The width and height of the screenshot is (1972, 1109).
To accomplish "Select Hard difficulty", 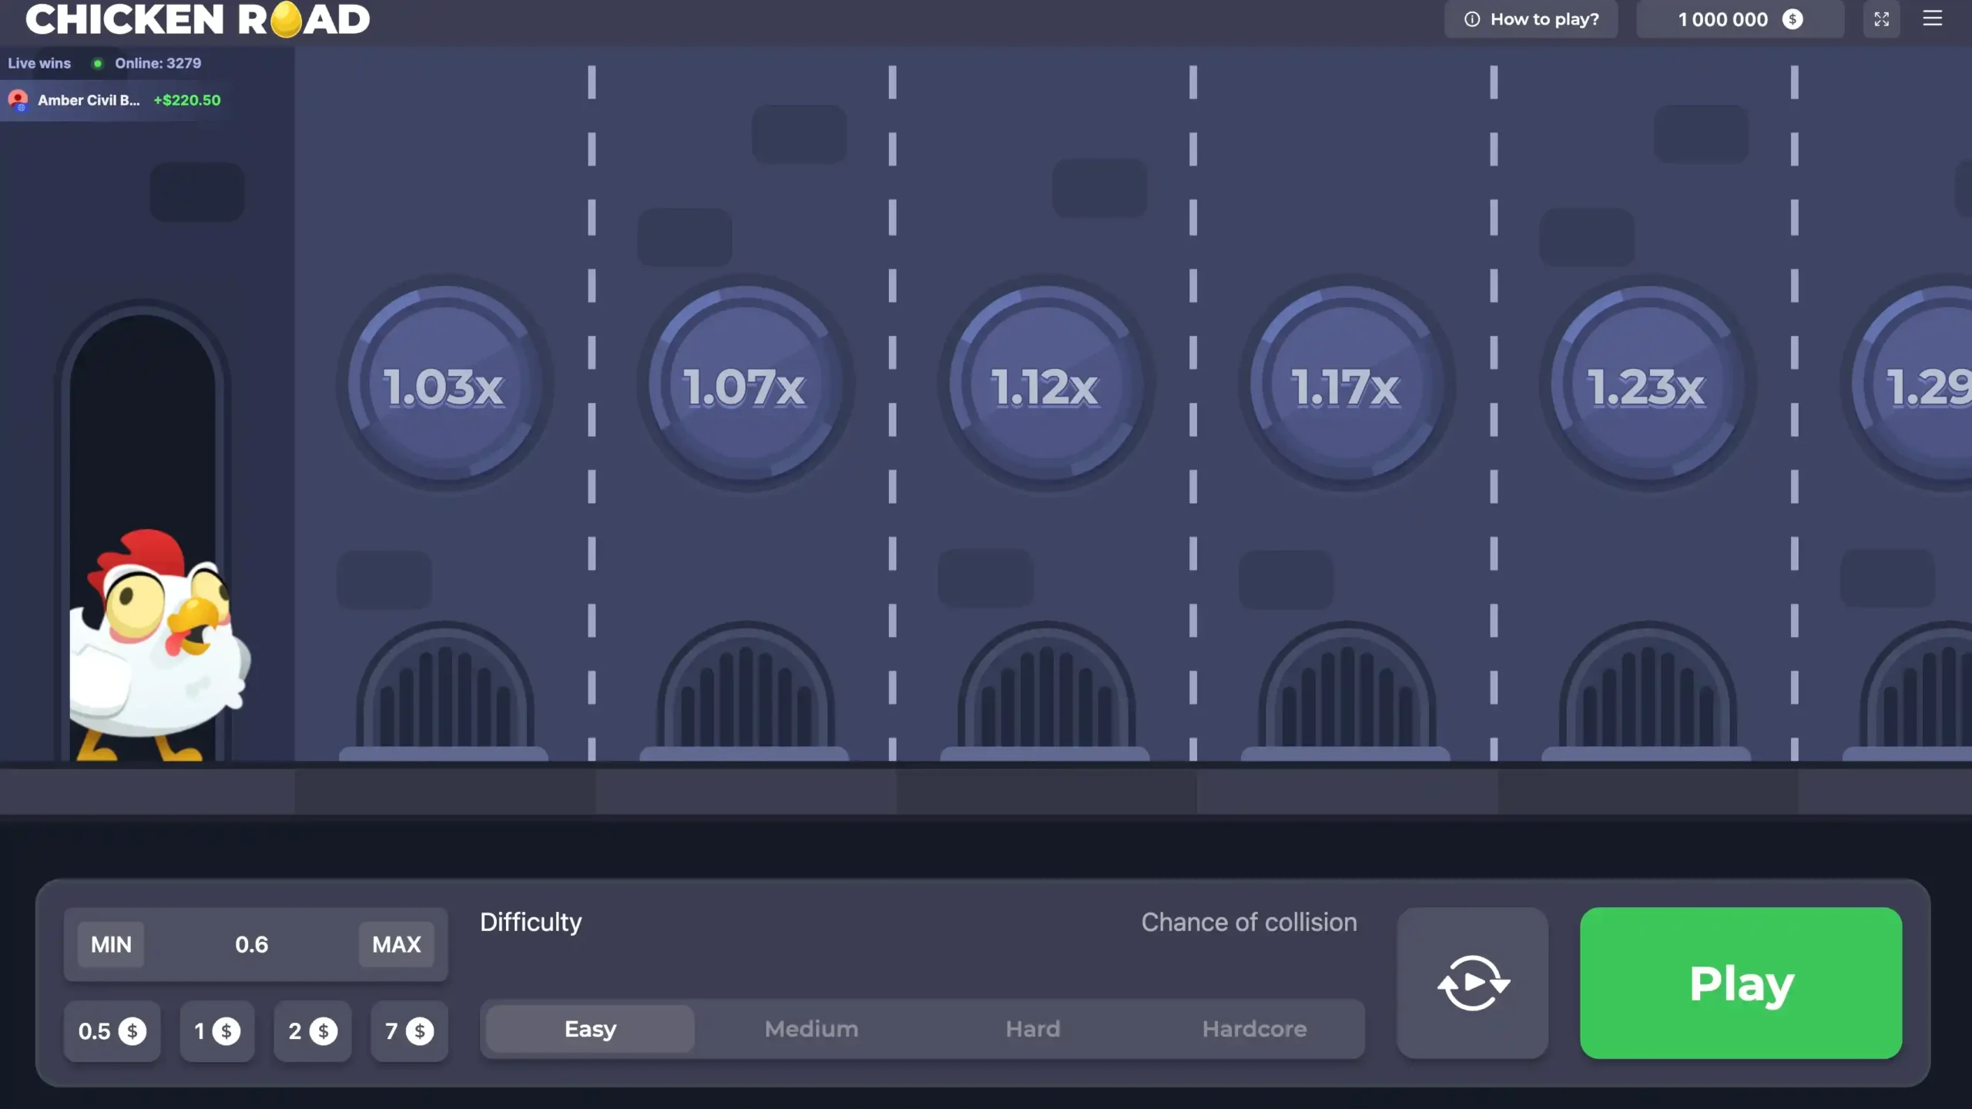I will [x=1032, y=1029].
